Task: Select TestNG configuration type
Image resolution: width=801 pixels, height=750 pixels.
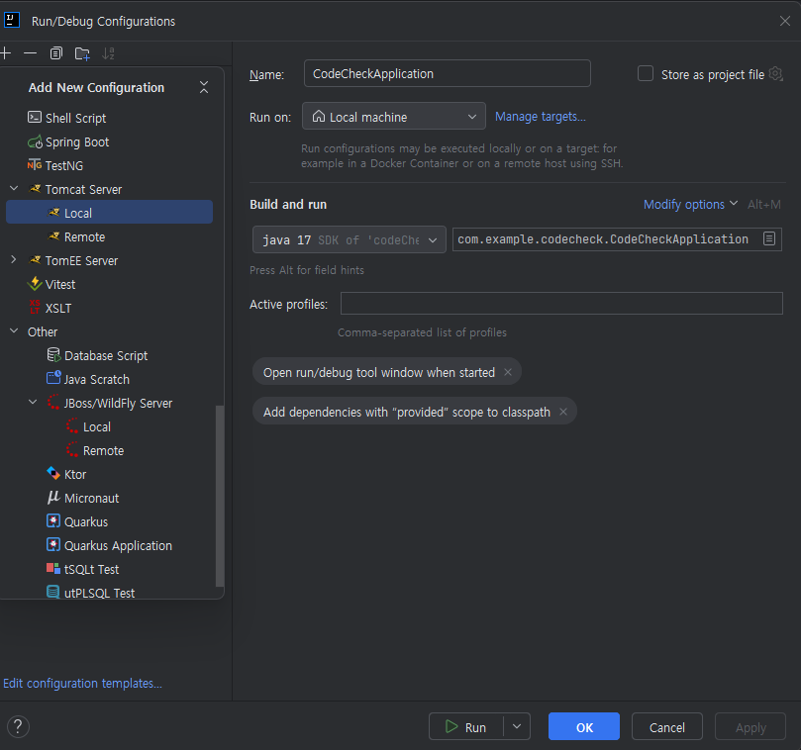Action: (x=109, y=165)
